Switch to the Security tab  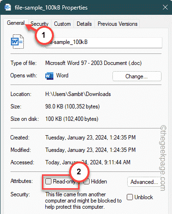40,24
